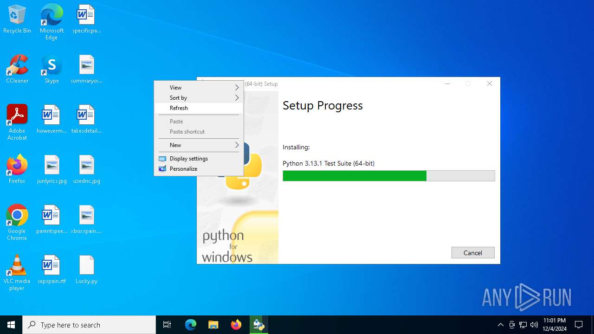Open Adobe Acrobat desktop shortcut
594x334 pixels.
point(17,122)
